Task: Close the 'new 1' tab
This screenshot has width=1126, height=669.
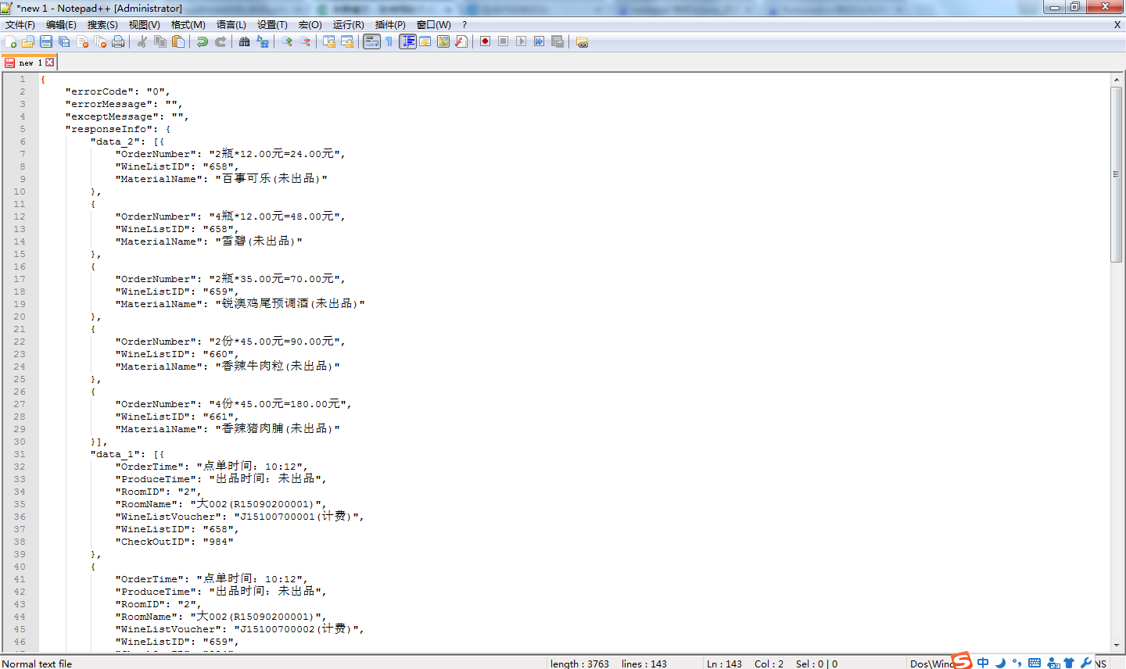Action: point(50,63)
